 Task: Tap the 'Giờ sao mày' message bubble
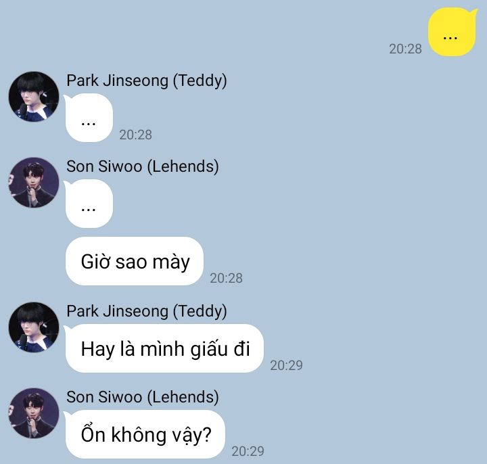pos(135,261)
